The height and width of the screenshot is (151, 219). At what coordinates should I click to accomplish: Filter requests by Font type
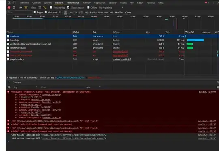coord(100,13)
